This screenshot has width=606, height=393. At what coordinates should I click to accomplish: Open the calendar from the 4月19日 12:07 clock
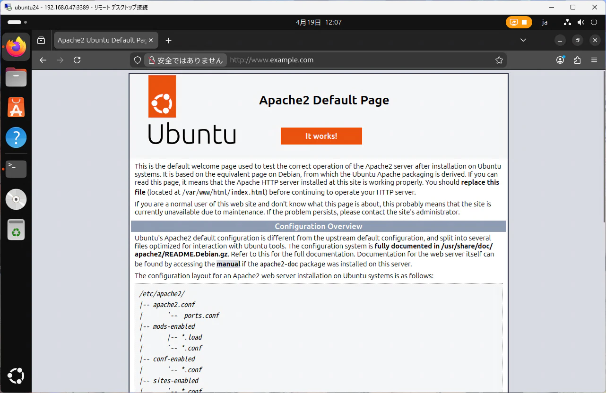(x=319, y=22)
